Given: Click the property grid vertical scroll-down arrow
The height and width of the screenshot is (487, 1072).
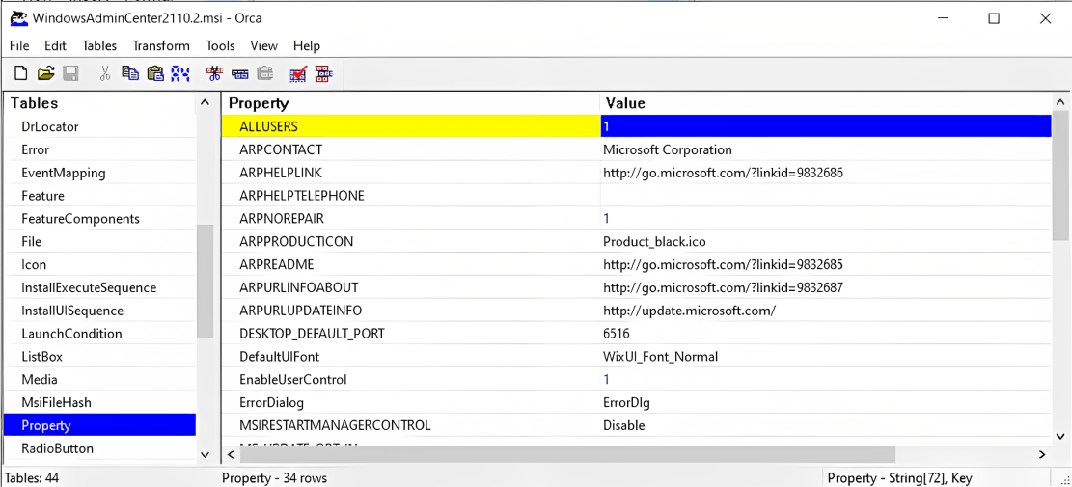Looking at the screenshot, I should point(1060,436).
